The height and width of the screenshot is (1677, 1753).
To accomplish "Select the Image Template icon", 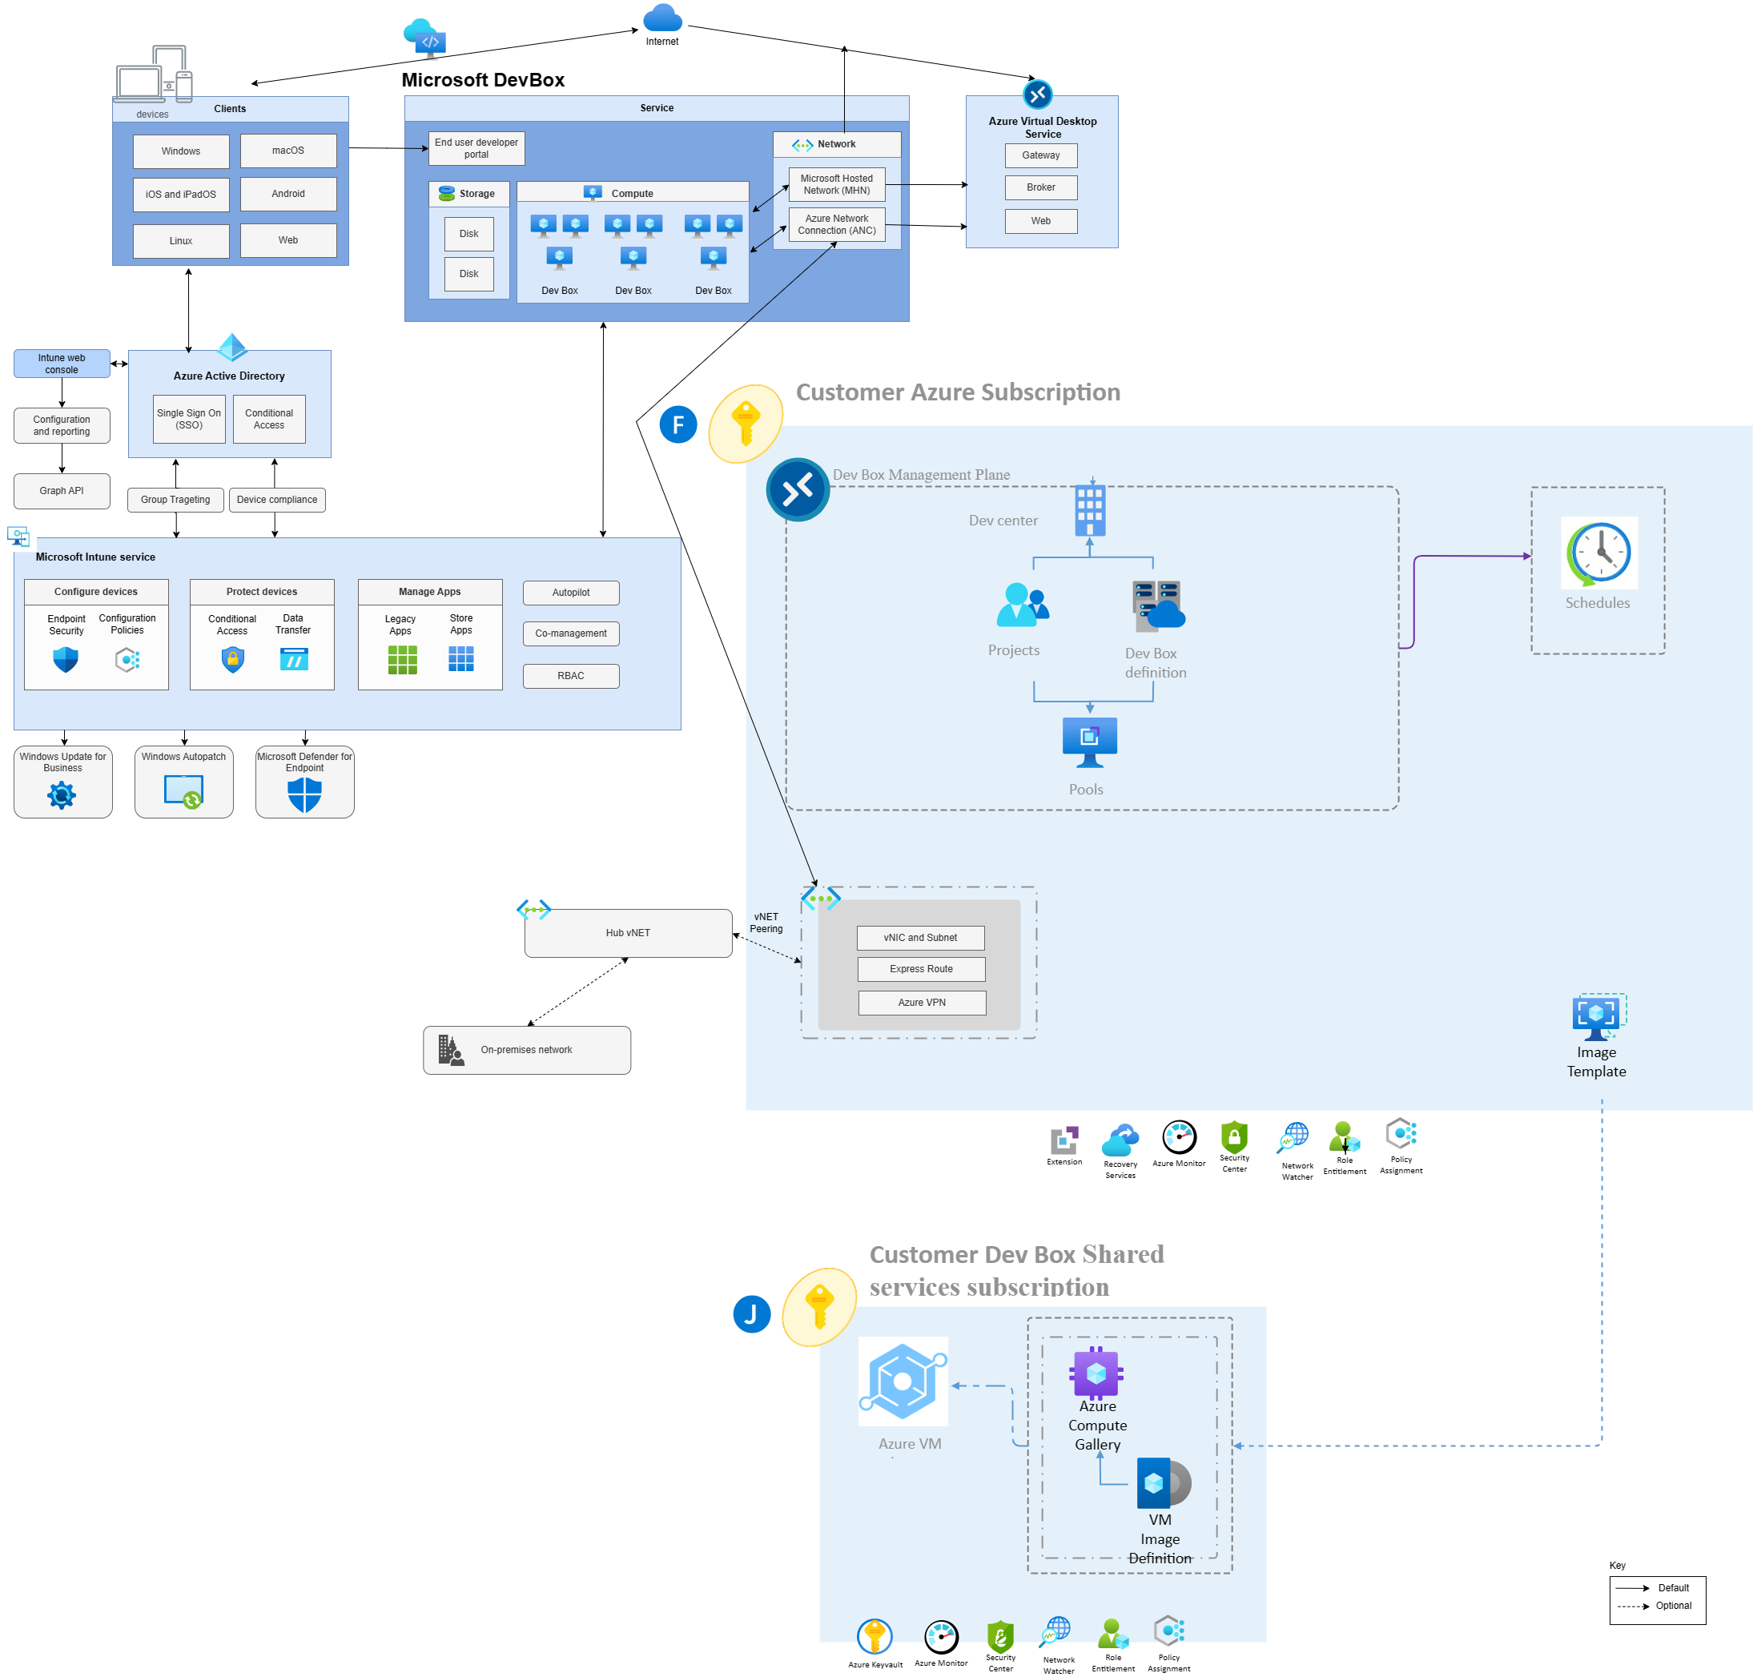I will (x=1598, y=1017).
